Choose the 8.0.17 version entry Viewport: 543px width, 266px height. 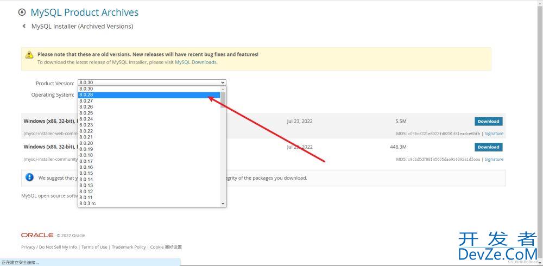pyautogui.click(x=149, y=161)
